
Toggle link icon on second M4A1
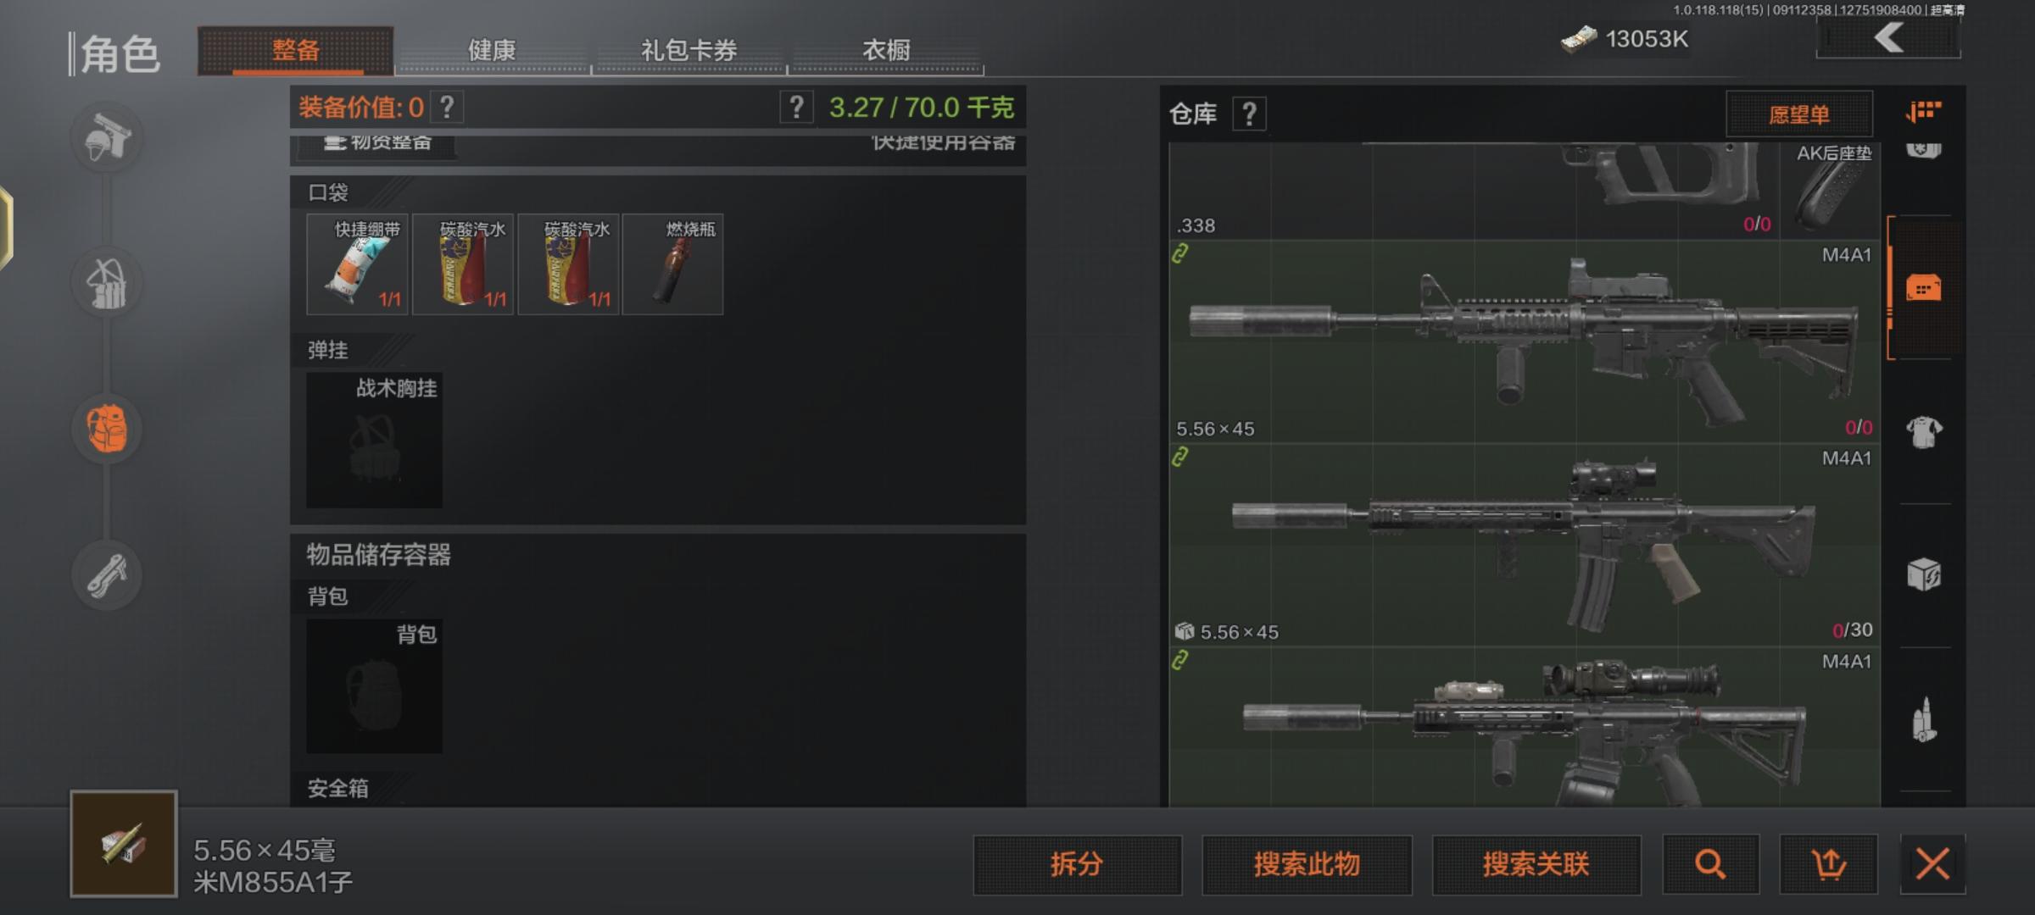[x=1179, y=457]
